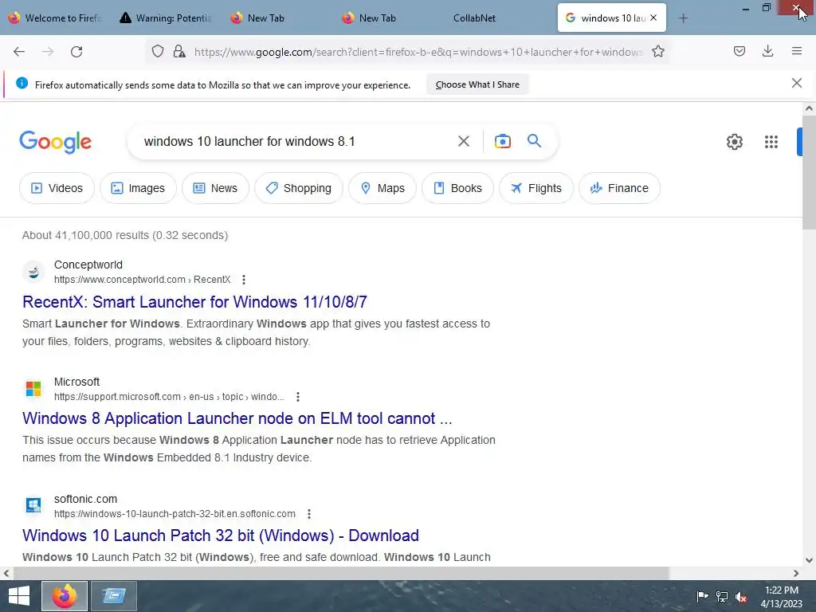Image resolution: width=816 pixels, height=612 pixels.
Task: Open the tracking protection shield icon
Action: coord(158,52)
